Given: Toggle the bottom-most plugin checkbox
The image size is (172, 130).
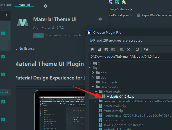Looking at the screenshot, I should pyautogui.click(x=3, y=119).
